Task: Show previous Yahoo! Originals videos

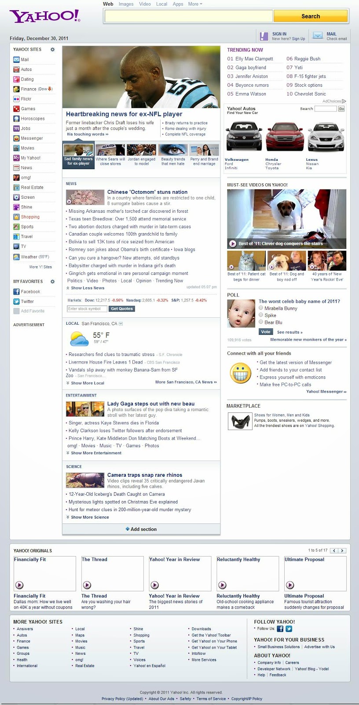Action: click(334, 550)
